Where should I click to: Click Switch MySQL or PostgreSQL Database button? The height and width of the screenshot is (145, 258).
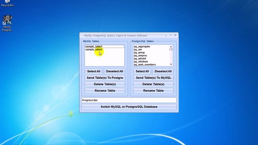pos(129,107)
